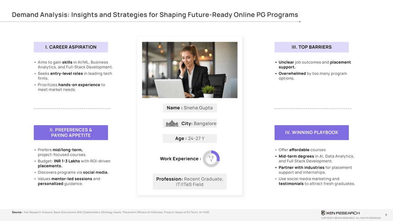Viewport: 393px width, 221px height.
Task: Select the III. Top Barriers header box
Action: [x=311, y=47]
